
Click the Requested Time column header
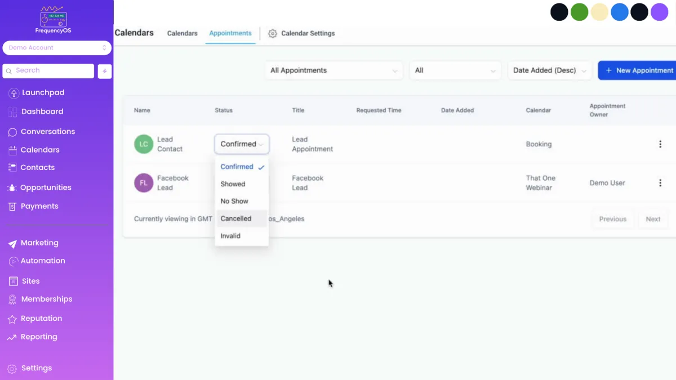(x=379, y=110)
